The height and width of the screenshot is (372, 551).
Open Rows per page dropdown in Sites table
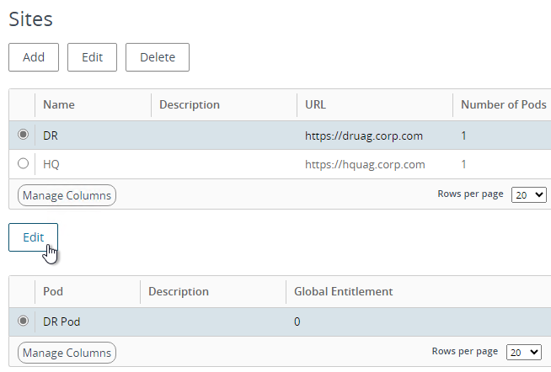pyautogui.click(x=529, y=194)
